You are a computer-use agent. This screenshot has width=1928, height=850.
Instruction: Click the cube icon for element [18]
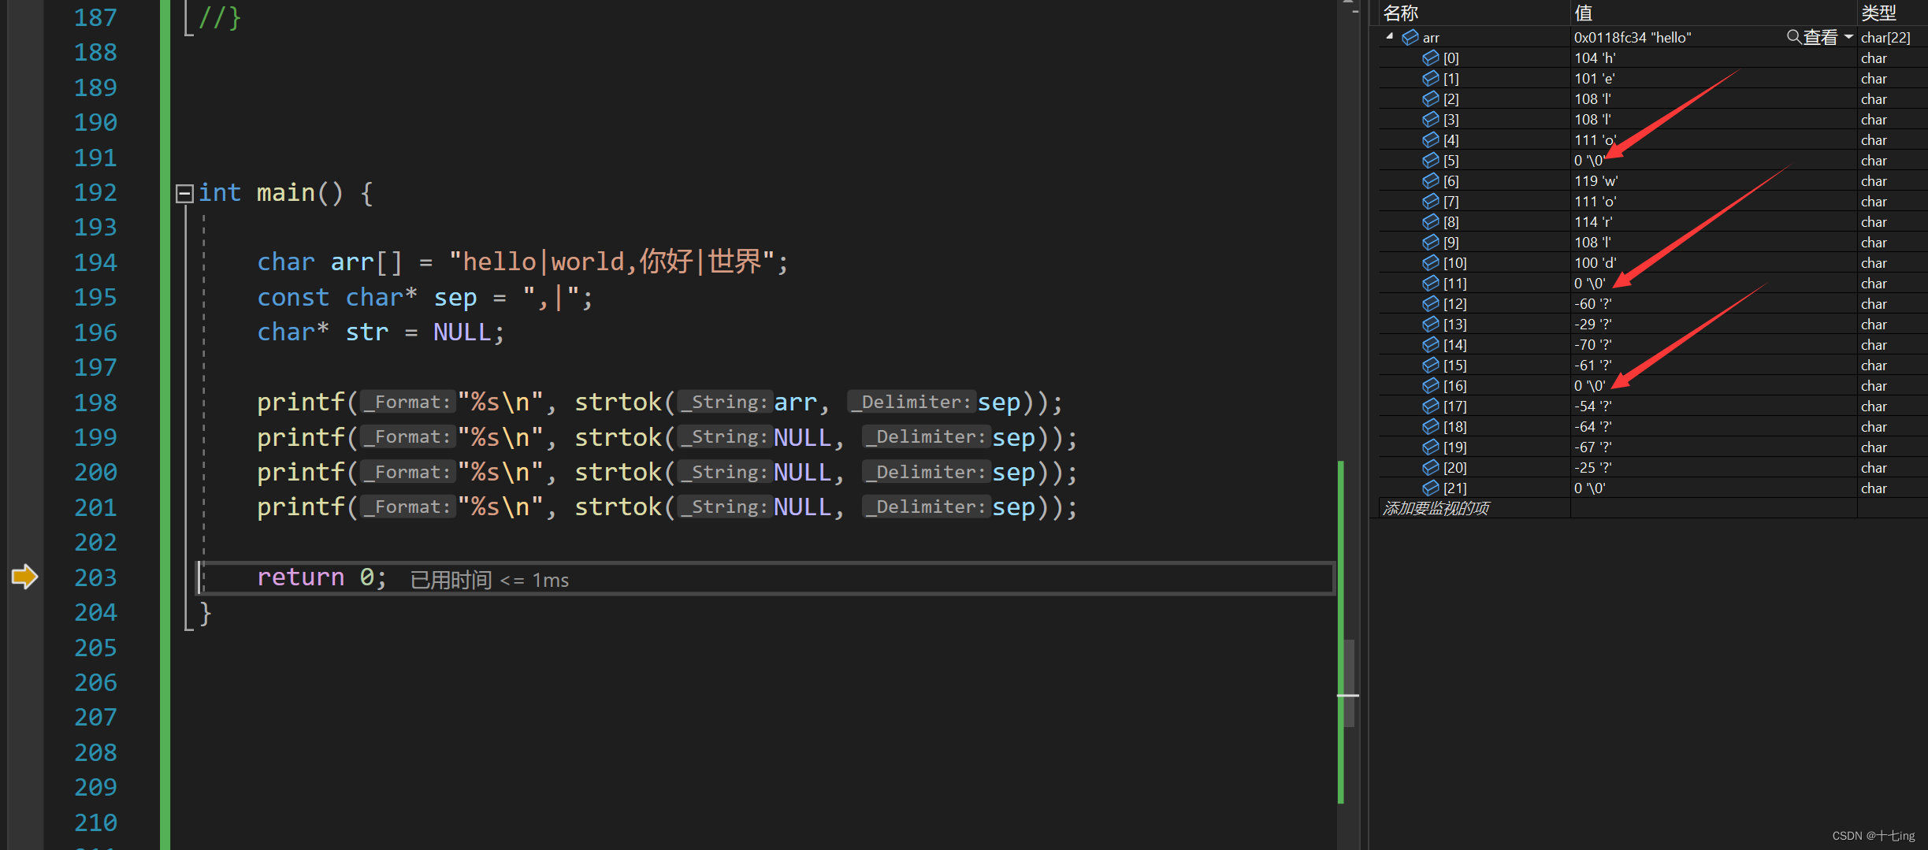coord(1431,426)
